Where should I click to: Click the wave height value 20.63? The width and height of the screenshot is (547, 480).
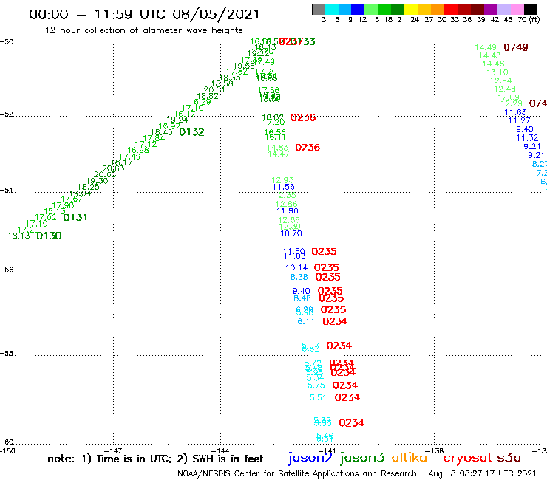pos(113,168)
